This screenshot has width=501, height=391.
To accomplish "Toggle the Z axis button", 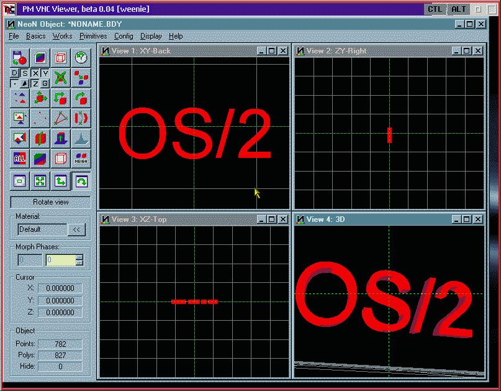I will coord(35,83).
